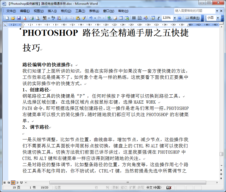Image resolution: width=226 pixels, height=192 pixels.
Task: Toggle the Drawing toolbar
Action: pyautogui.click(x=146, y=18)
